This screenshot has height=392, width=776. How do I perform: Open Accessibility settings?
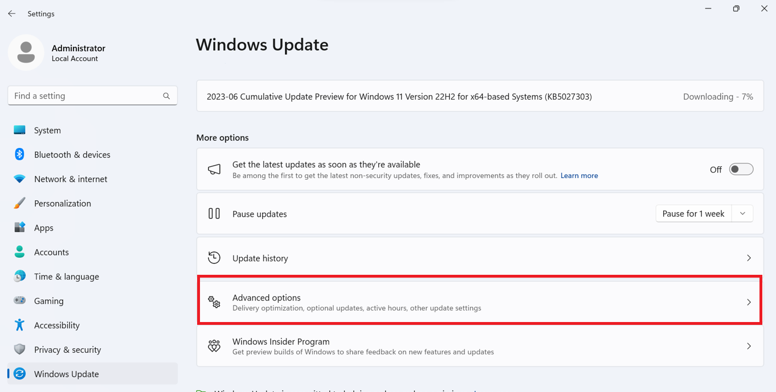pos(56,325)
